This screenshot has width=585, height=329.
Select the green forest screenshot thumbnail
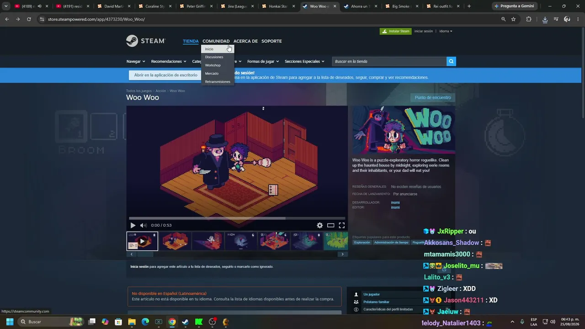(x=336, y=241)
